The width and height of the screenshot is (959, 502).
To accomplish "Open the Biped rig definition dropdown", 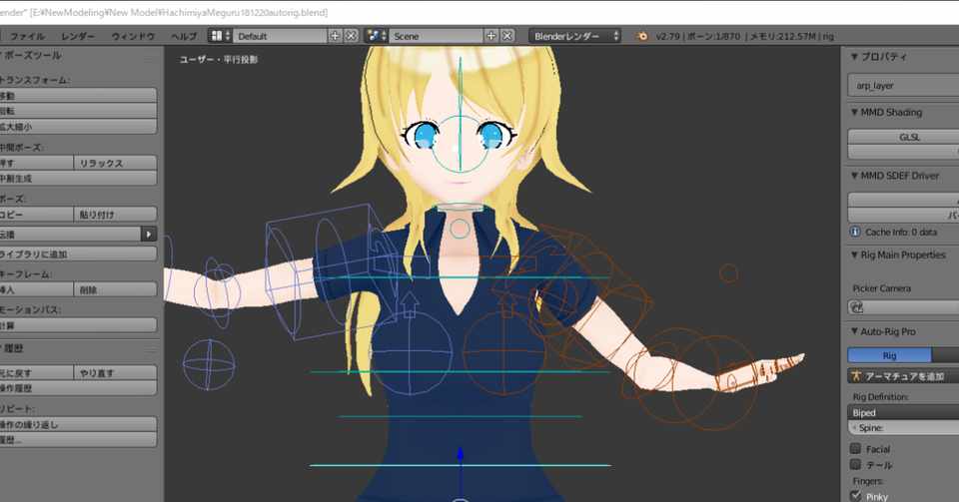I will (x=903, y=413).
